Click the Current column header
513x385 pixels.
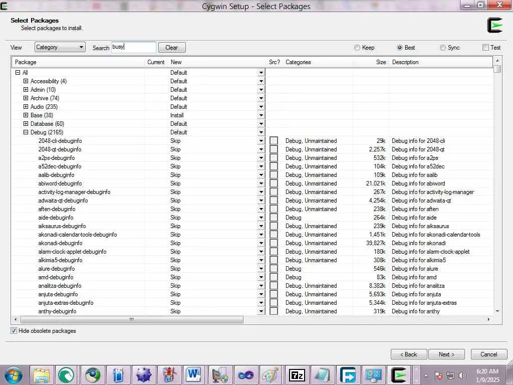156,62
